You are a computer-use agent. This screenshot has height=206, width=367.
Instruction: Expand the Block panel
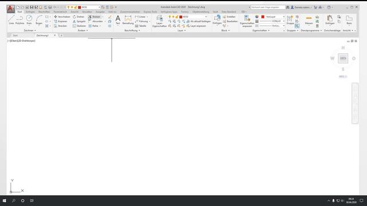coord(225,30)
